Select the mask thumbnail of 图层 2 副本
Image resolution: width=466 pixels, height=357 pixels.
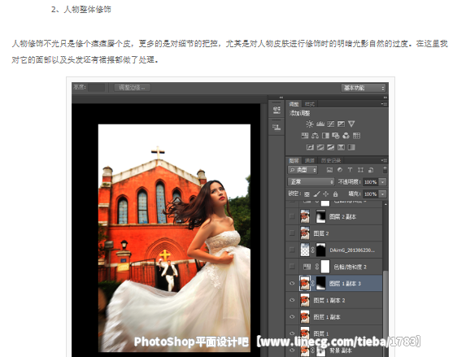pyautogui.click(x=320, y=216)
